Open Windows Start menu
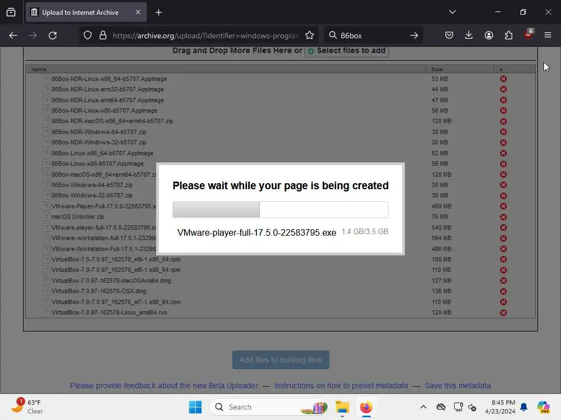 click(196, 407)
